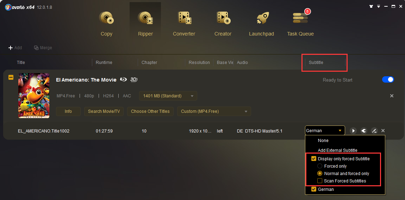The image size is (405, 200).
Task: Open the skin shirt icon in title bar
Action: point(372,6)
